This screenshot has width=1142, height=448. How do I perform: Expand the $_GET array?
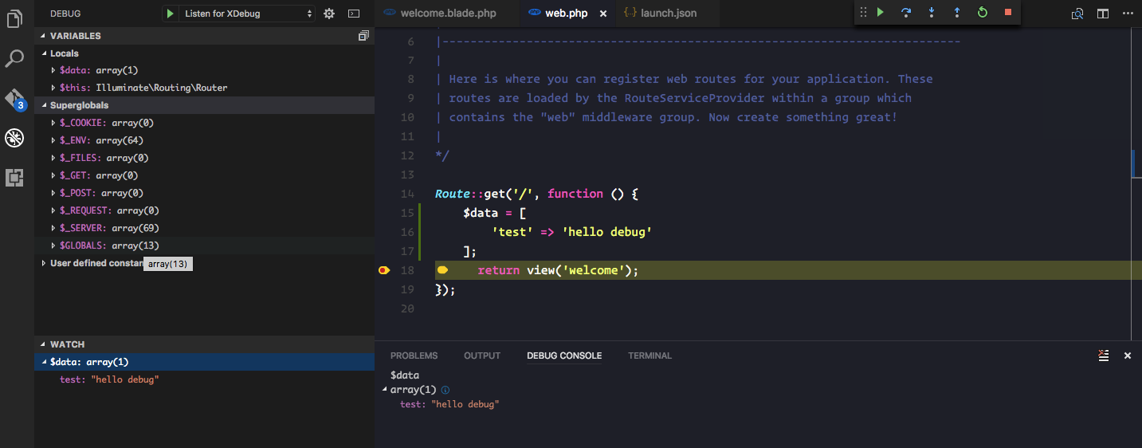coord(53,175)
